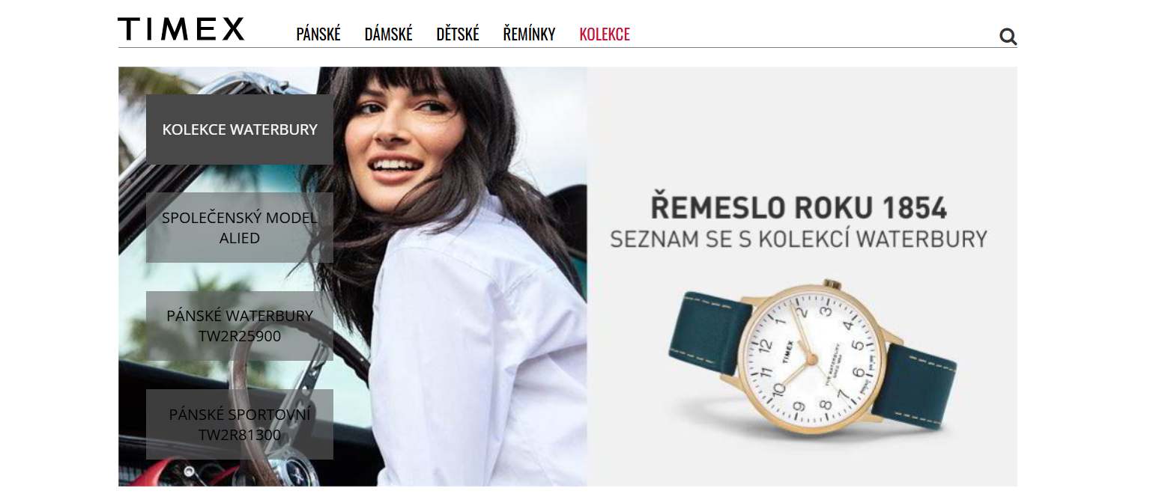
Task: Open the PÁNSKÉ menu
Action: (x=318, y=34)
